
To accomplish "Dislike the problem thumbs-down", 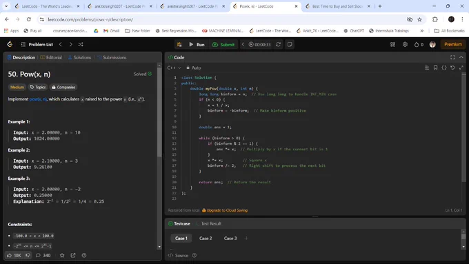I will click(x=28, y=255).
